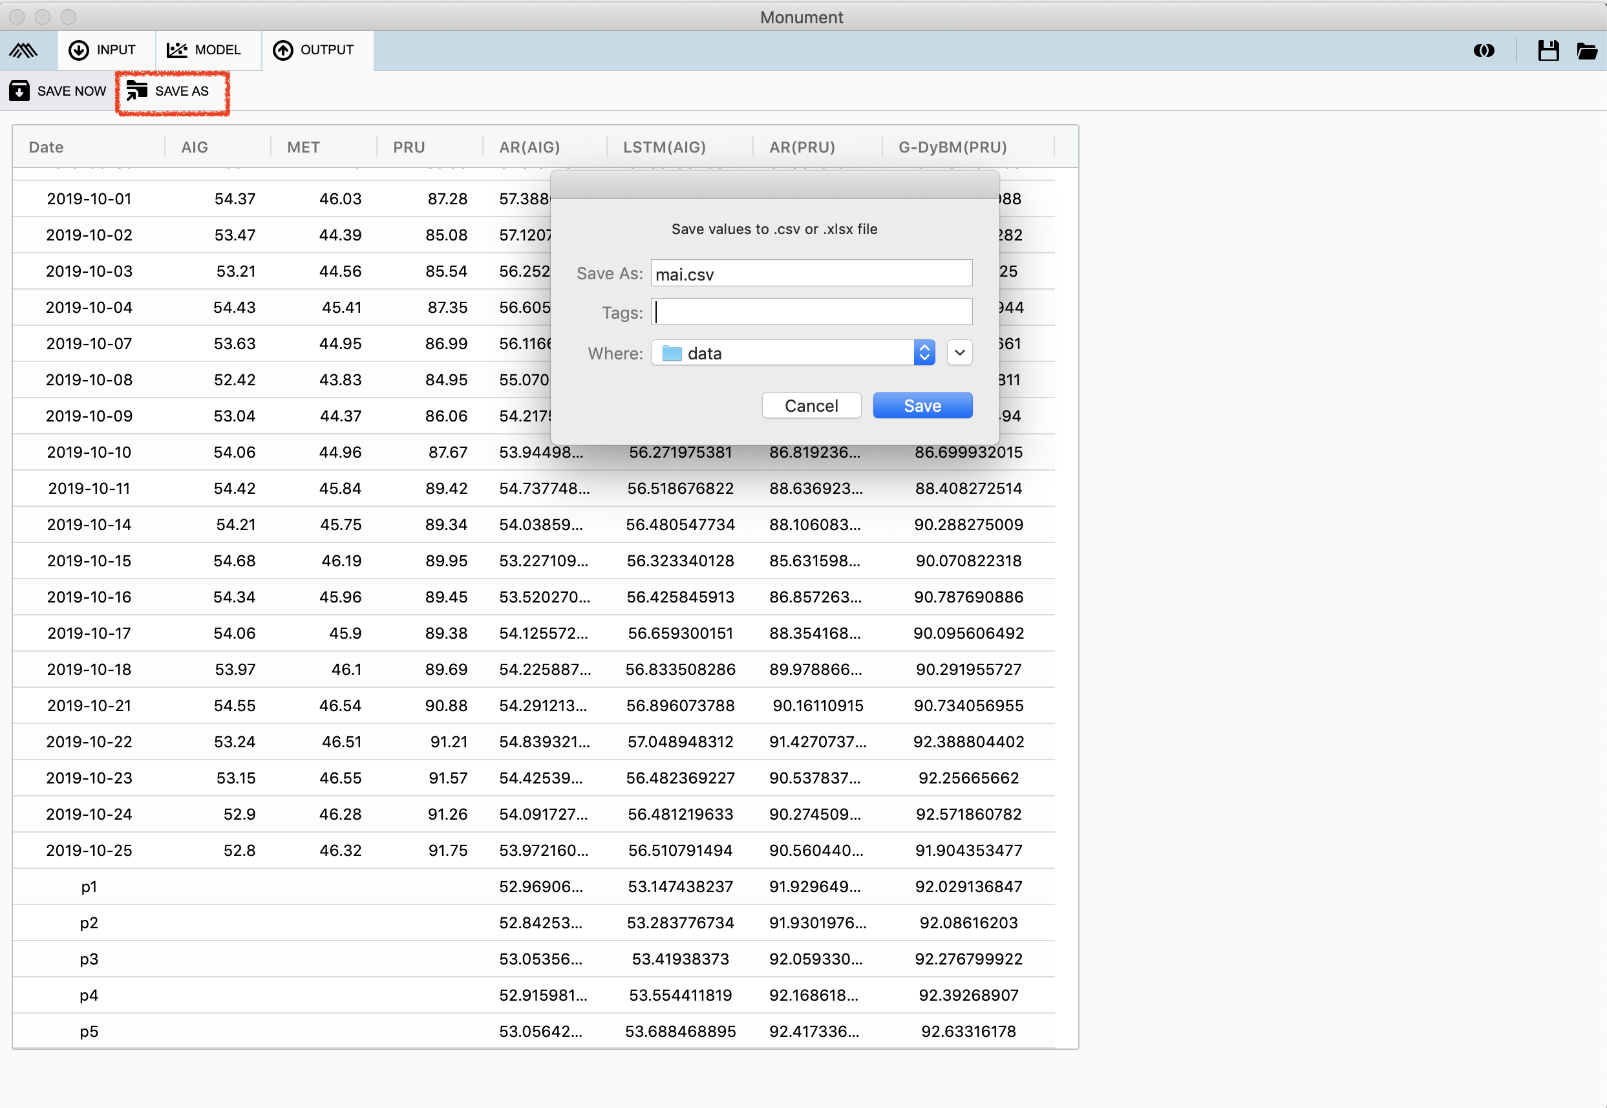Screen dimensions: 1607x1108
Task: Click the blue Save button
Action: click(x=922, y=405)
